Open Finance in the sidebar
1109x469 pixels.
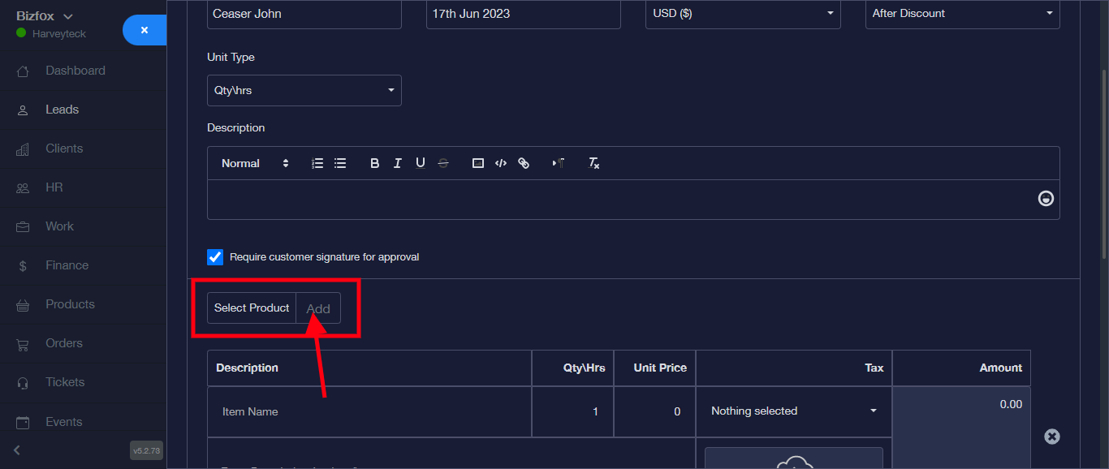click(x=67, y=265)
